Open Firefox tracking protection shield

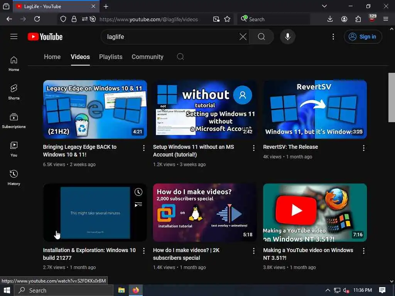63,19
